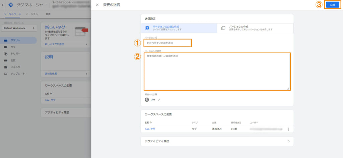Open three-dot menu for GA4_タグ row
The height and width of the screenshot is (158, 343).
pyautogui.click(x=288, y=129)
